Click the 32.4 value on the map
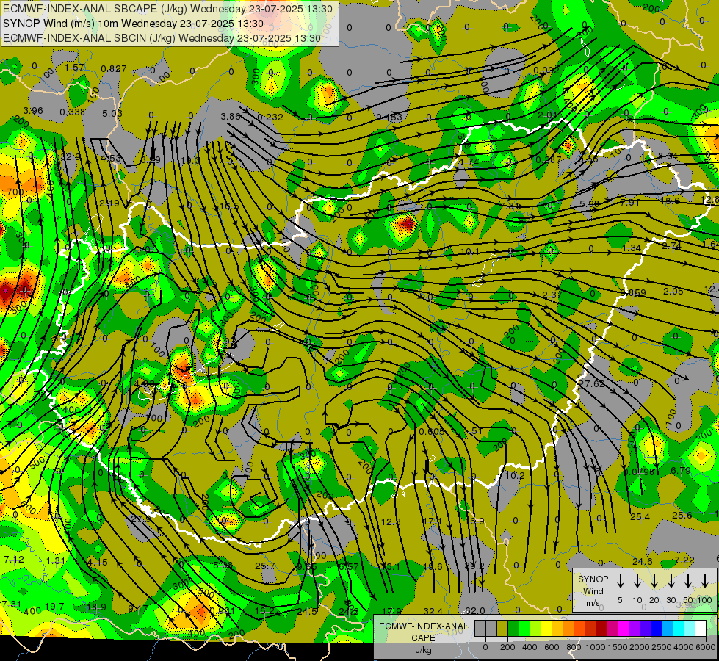Image resolution: width=719 pixels, height=661 pixels. point(433,610)
